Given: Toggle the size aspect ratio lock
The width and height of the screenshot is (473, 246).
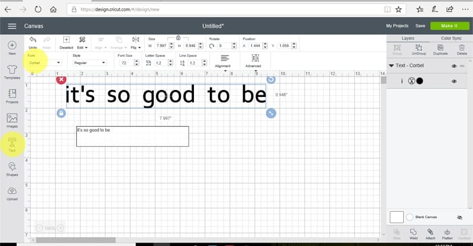Looking at the screenshot, I should [x=178, y=37].
